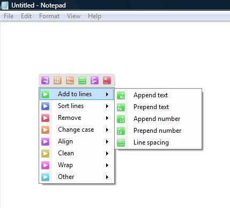Viewport: 230px width, 208px height.
Task: Click the green icon next to Append text
Action: (121, 95)
